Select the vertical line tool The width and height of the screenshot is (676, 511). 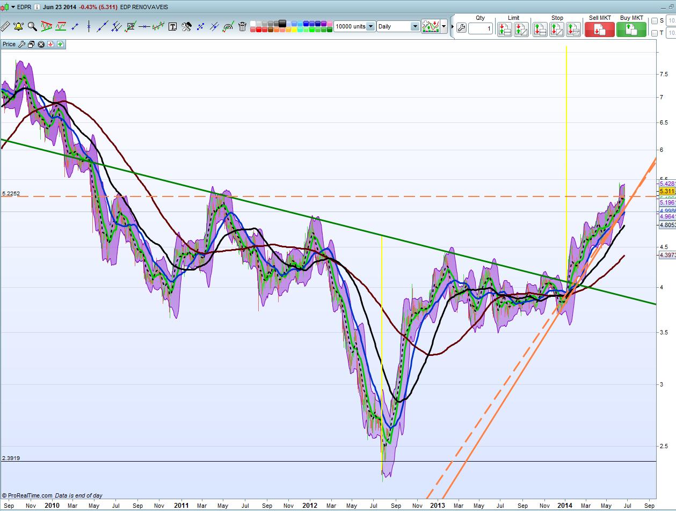click(89, 26)
